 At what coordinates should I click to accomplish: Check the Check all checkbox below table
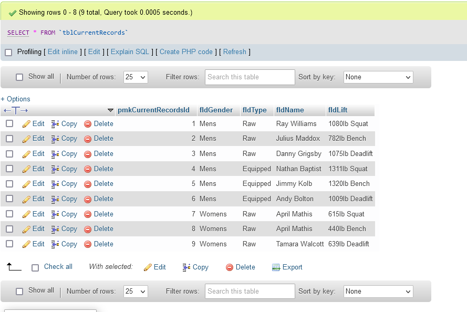tap(35, 268)
